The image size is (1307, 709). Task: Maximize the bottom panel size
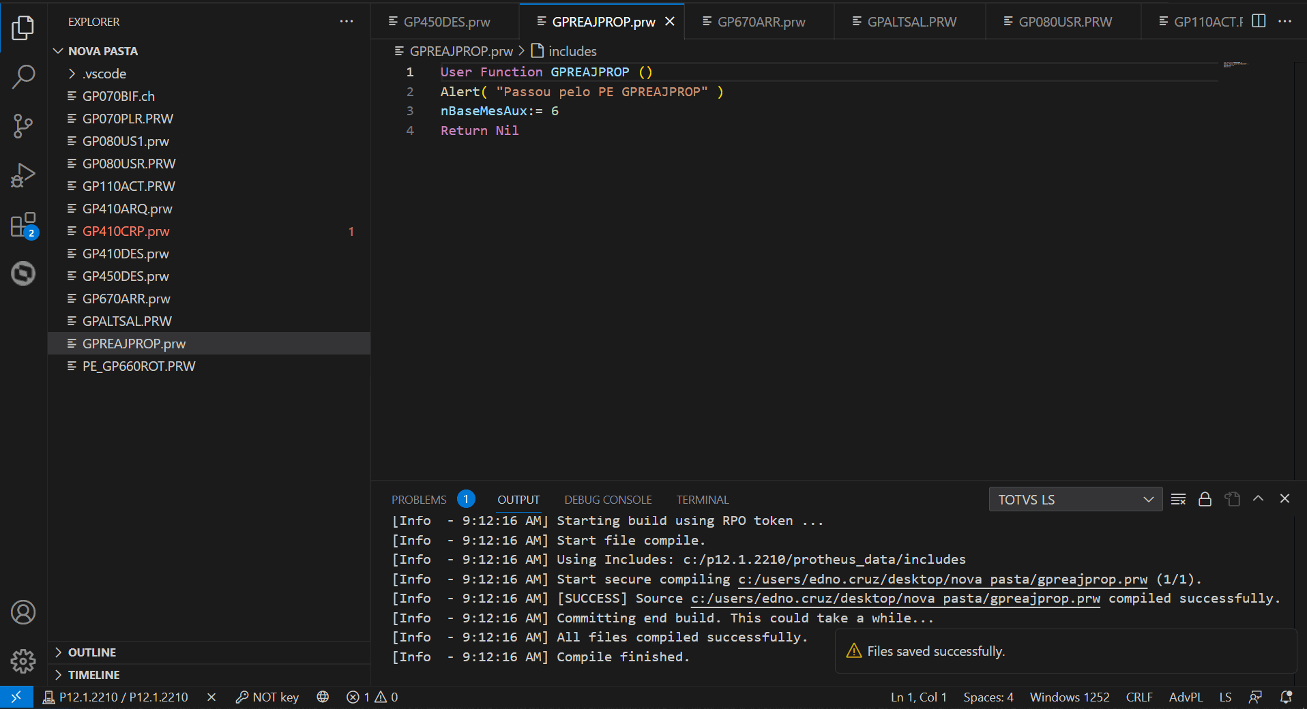click(1259, 498)
